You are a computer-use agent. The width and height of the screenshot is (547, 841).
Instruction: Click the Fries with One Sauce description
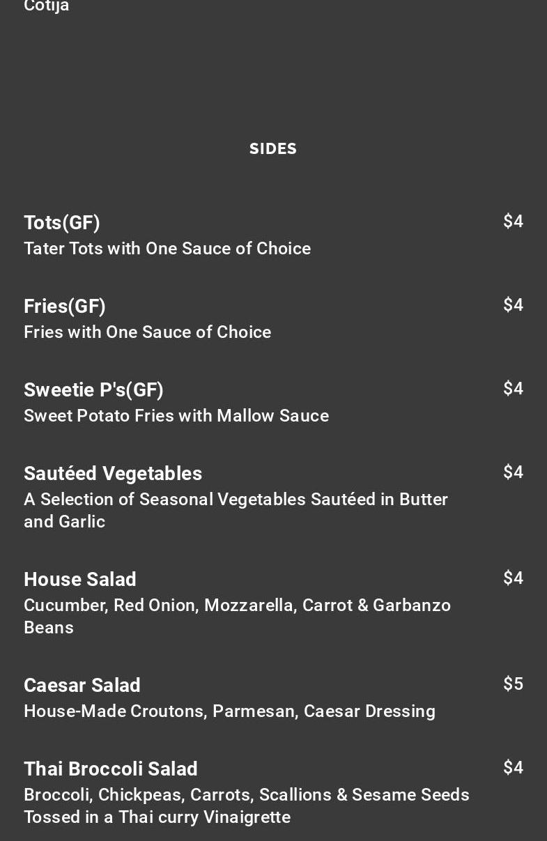[x=148, y=332]
